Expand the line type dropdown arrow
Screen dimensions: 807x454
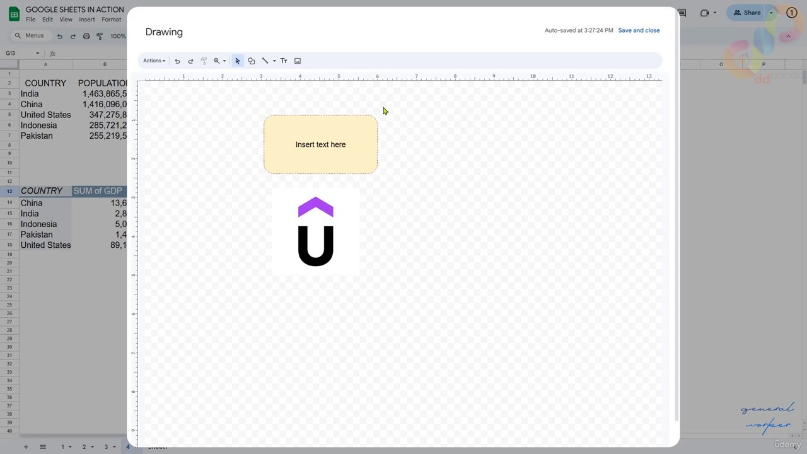[x=274, y=61]
